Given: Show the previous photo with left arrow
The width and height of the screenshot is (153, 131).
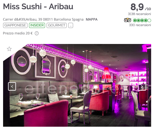Looking at the screenshot, I should point(12,86).
